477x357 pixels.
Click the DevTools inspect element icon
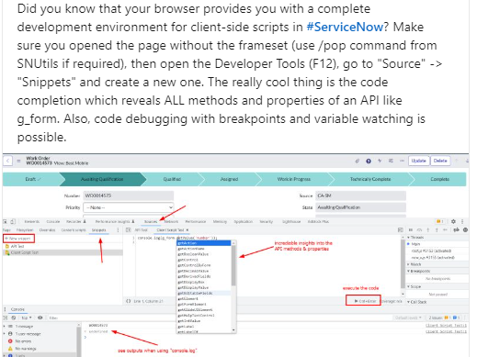tap(6, 221)
